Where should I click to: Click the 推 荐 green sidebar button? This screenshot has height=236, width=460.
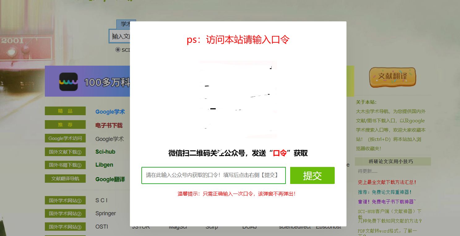pos(65,125)
